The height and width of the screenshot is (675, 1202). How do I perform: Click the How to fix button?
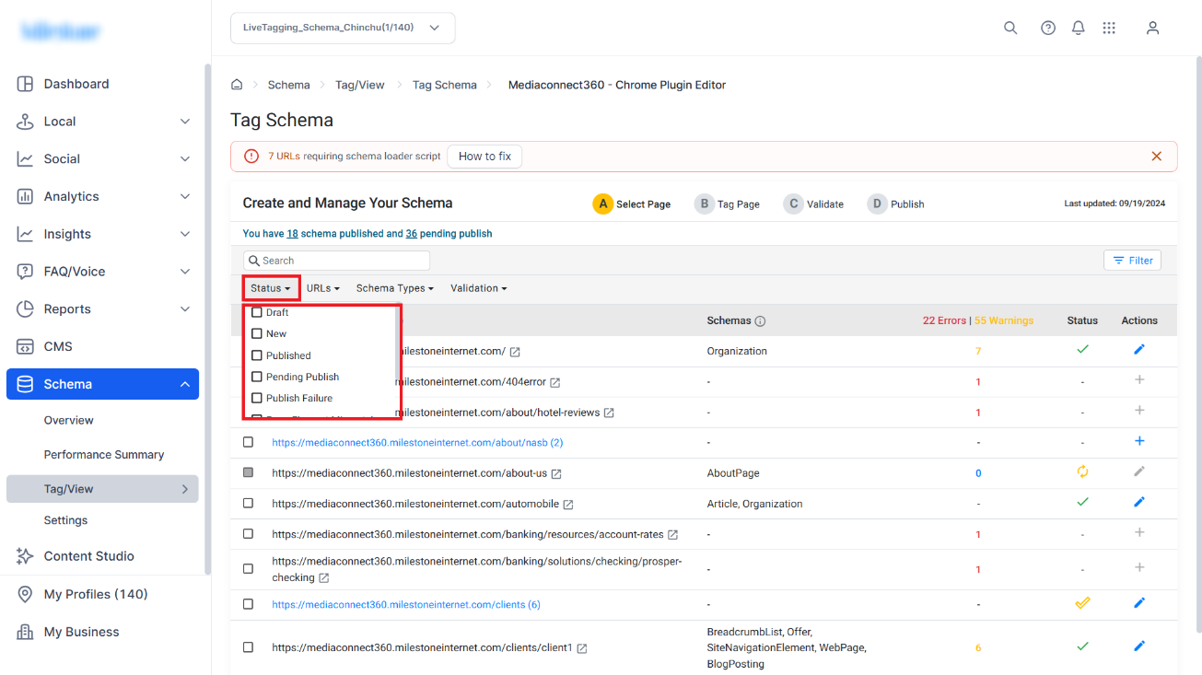point(484,157)
